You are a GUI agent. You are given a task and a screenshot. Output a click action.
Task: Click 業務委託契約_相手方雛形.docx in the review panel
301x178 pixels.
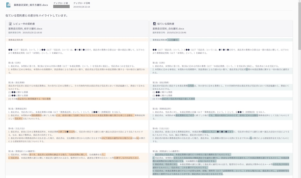(x=25, y=28)
